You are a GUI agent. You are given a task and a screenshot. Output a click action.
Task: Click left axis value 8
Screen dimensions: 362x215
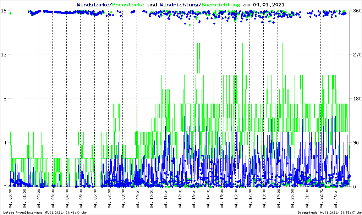pyautogui.click(x=5, y=99)
